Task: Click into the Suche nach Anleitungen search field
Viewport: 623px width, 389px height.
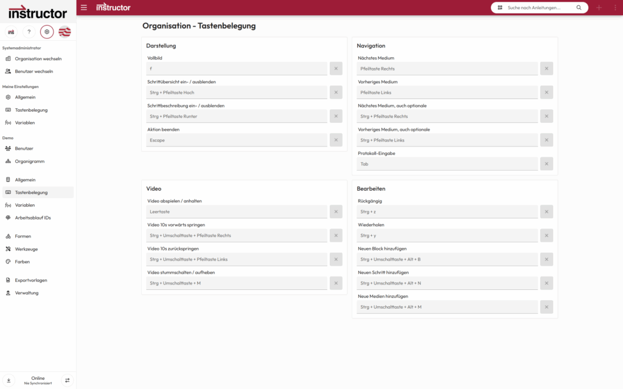Action: point(535,7)
